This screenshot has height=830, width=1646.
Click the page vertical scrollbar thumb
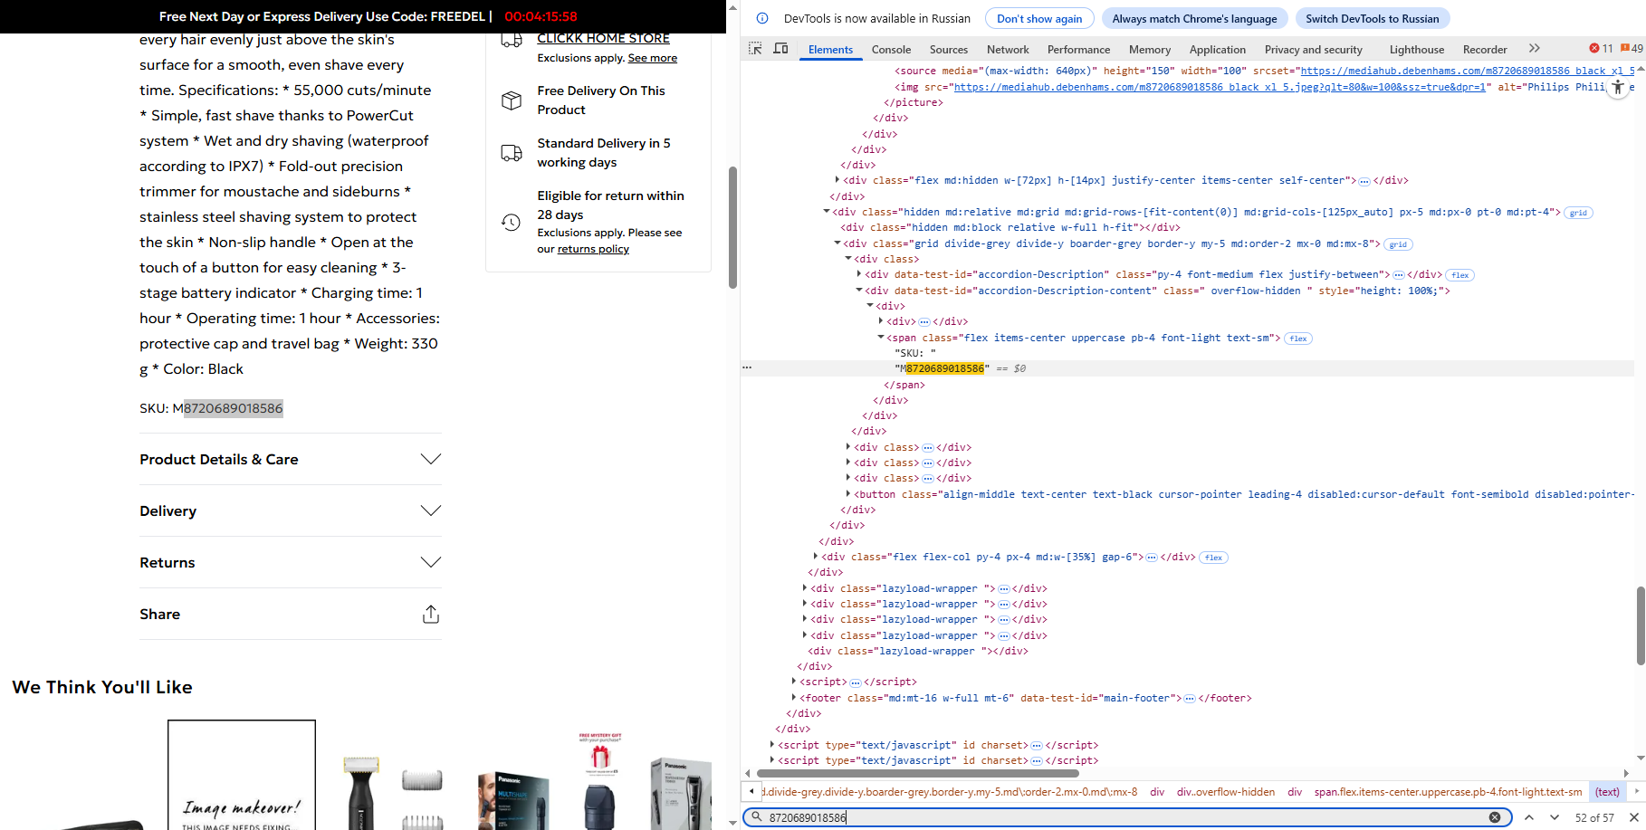click(732, 227)
